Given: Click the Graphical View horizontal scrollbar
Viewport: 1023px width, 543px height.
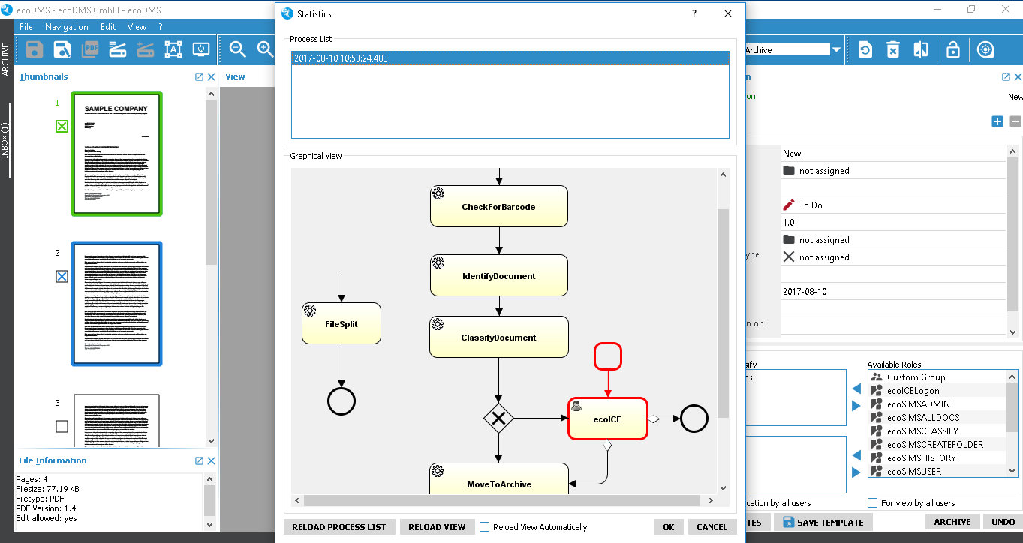Looking at the screenshot, I should [x=503, y=500].
